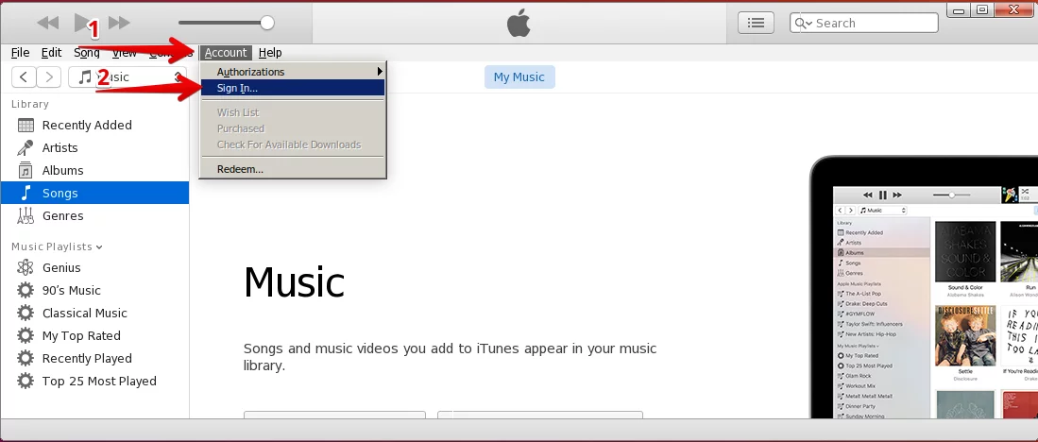Open the Classical Music playlist
The height and width of the screenshot is (442, 1038).
click(94, 313)
